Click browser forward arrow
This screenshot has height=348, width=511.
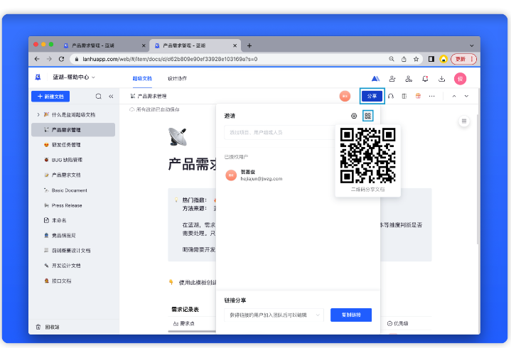point(49,59)
